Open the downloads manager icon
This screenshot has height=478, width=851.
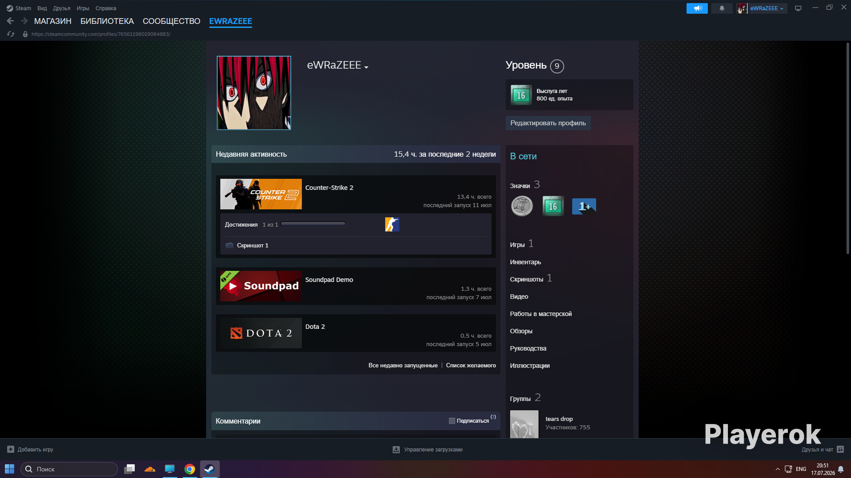click(396, 449)
